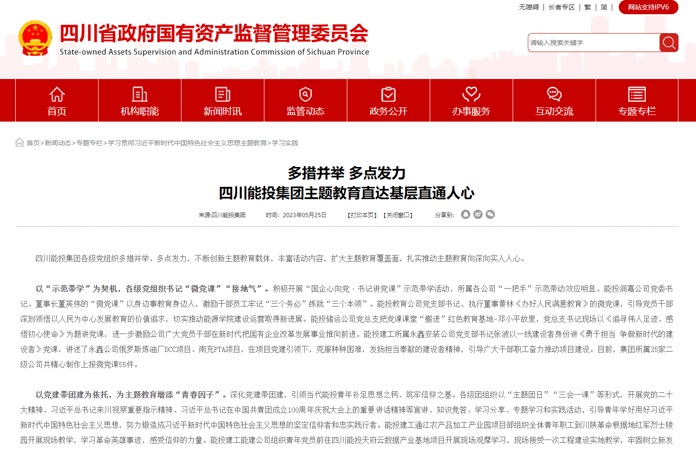Share article to WeChat icon

click(490, 214)
